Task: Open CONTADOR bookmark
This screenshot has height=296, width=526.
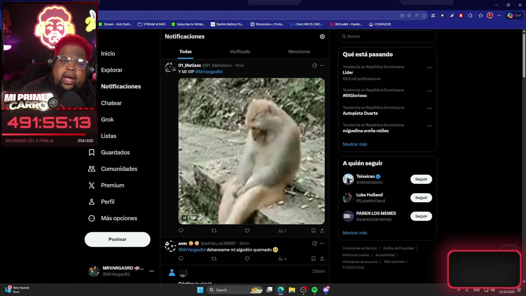Action: [x=380, y=24]
